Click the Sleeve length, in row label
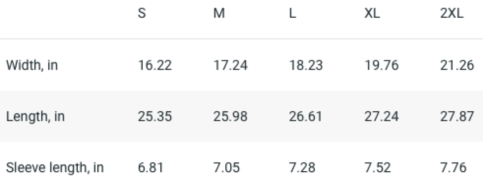 point(55,168)
